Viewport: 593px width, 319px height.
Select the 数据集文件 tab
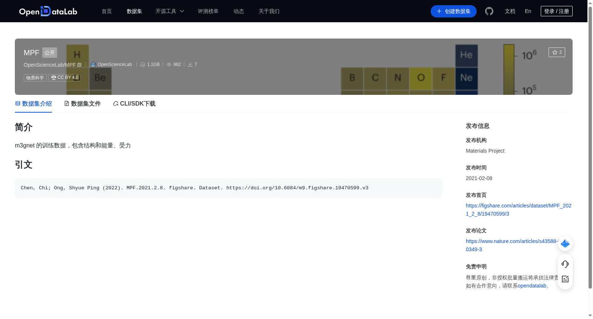pyautogui.click(x=82, y=104)
